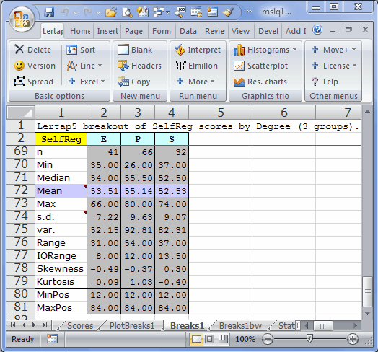378x352 pixels.
Task: Click the horizontal scrollbar thumb
Action: pyautogui.click(x=322, y=326)
